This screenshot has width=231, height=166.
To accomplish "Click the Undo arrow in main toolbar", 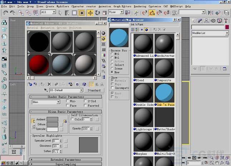I will pyautogui.click(x=5, y=13).
